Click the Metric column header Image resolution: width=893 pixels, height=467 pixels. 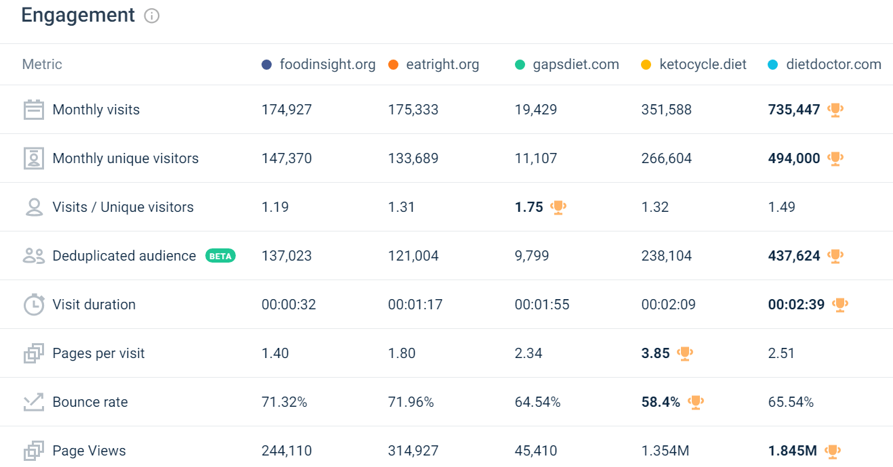point(42,64)
